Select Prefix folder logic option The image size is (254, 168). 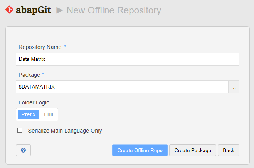[x=29, y=114]
